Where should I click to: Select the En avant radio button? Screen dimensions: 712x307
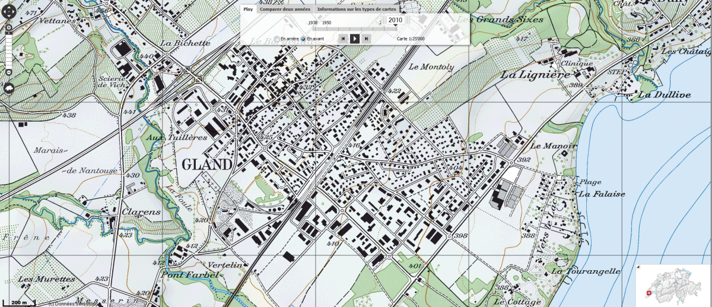(303, 39)
